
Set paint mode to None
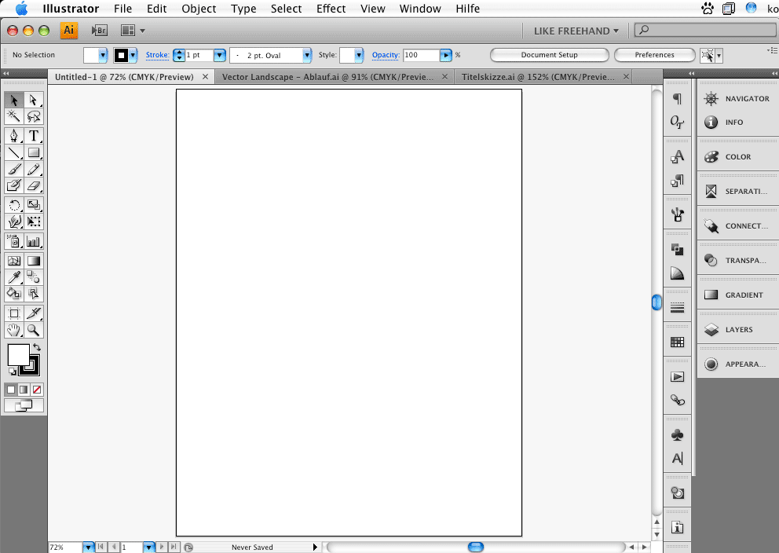[37, 390]
